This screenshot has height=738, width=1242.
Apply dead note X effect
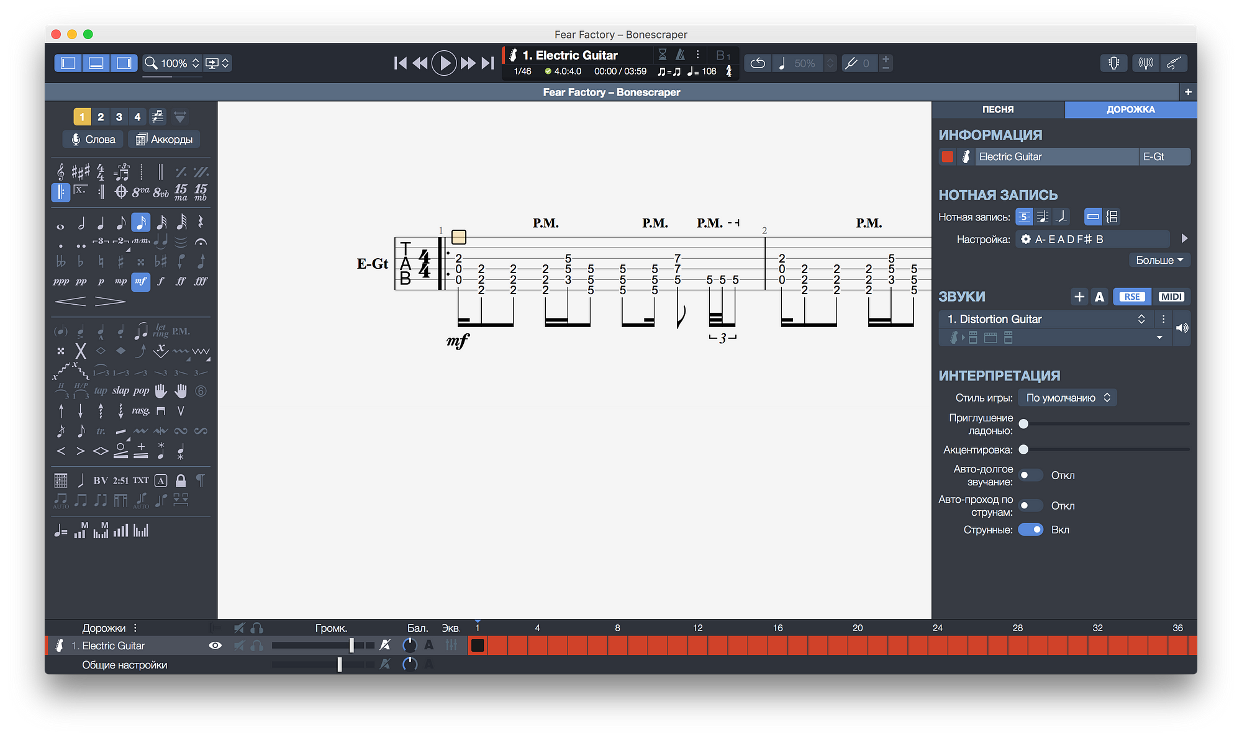pos(81,351)
